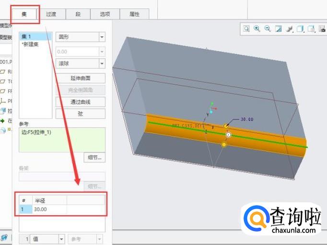Switch to the 段 (Pieces) tab

pyautogui.click(x=78, y=14)
